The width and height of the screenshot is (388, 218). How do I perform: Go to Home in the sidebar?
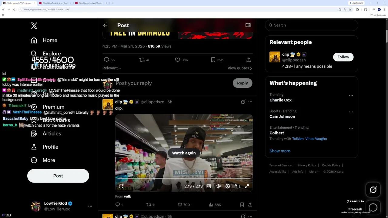pos(44,40)
